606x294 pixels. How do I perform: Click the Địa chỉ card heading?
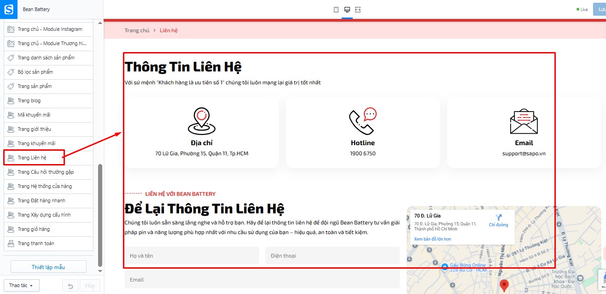point(202,143)
